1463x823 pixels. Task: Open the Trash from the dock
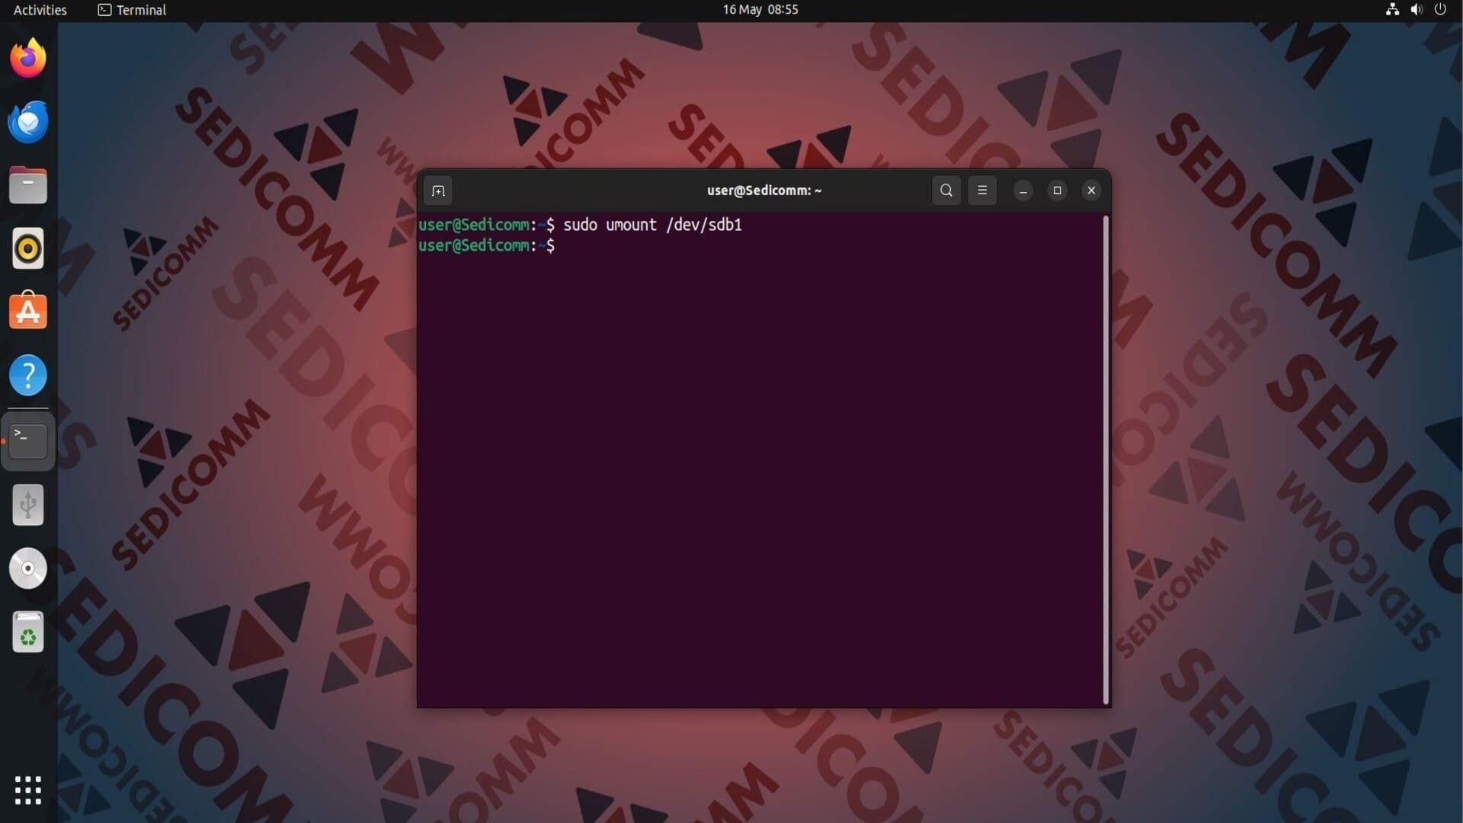pyautogui.click(x=28, y=632)
